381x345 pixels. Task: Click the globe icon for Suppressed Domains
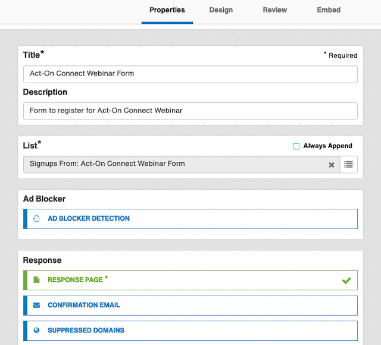tap(36, 331)
